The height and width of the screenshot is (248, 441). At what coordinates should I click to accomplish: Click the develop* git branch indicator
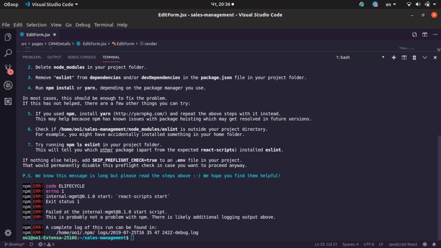coord(14,244)
